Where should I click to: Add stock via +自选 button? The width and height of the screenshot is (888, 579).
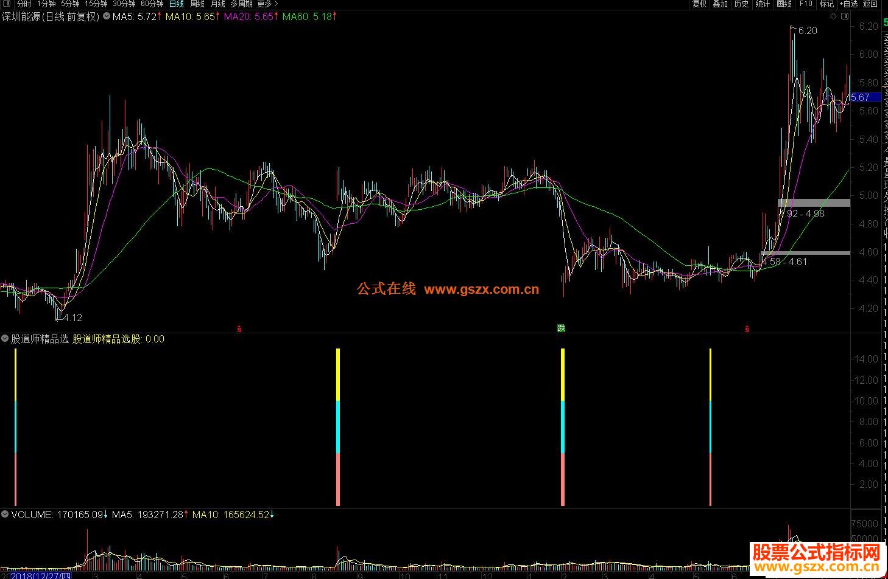(x=848, y=4)
